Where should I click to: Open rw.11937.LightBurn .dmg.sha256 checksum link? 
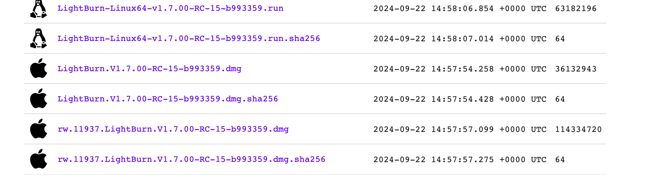[191, 159]
